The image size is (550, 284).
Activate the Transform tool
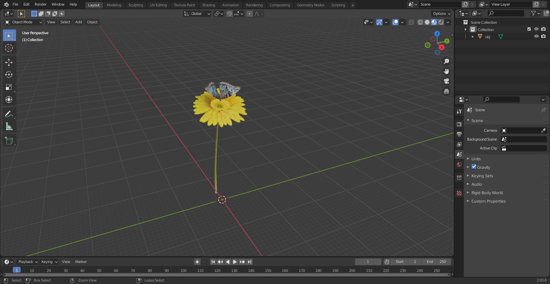[x=9, y=100]
